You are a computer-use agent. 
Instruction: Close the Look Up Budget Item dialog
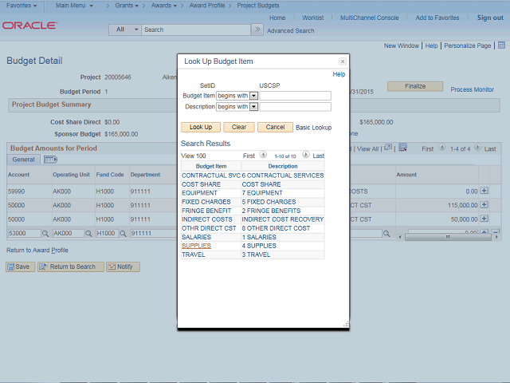(343, 61)
